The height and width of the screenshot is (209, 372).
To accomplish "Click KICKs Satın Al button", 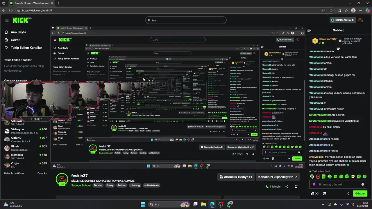I will (343, 20).
